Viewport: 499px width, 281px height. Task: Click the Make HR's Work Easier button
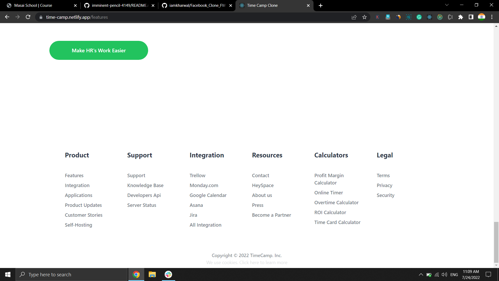(99, 50)
